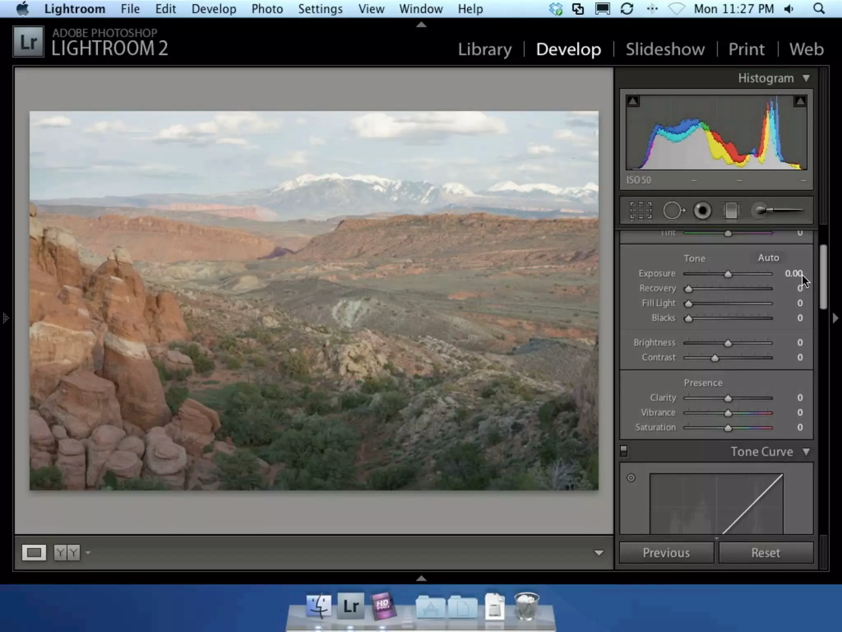
Task: Click the Exposure slider handle
Action: coord(728,274)
